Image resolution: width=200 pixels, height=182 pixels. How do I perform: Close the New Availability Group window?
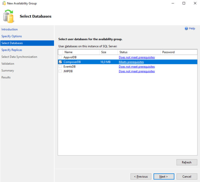pyautogui.click(x=195, y=3)
